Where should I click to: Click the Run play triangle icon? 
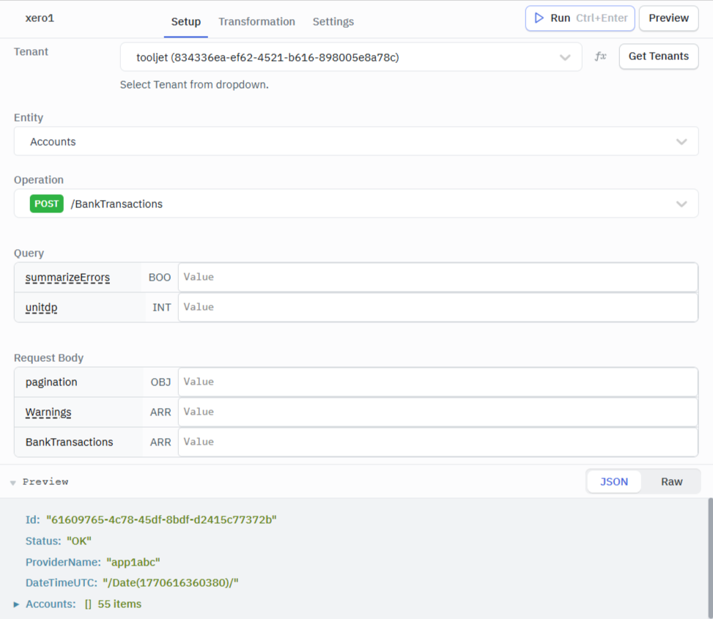click(539, 18)
